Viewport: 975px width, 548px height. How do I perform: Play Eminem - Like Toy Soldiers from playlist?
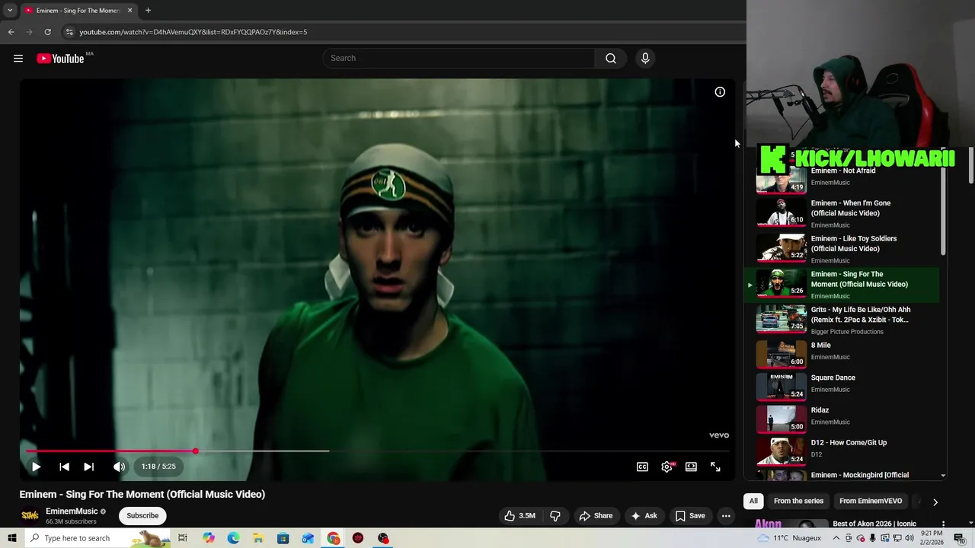tap(842, 249)
